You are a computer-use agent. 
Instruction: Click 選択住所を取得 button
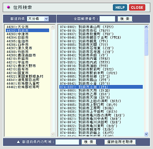tap(120, 142)
